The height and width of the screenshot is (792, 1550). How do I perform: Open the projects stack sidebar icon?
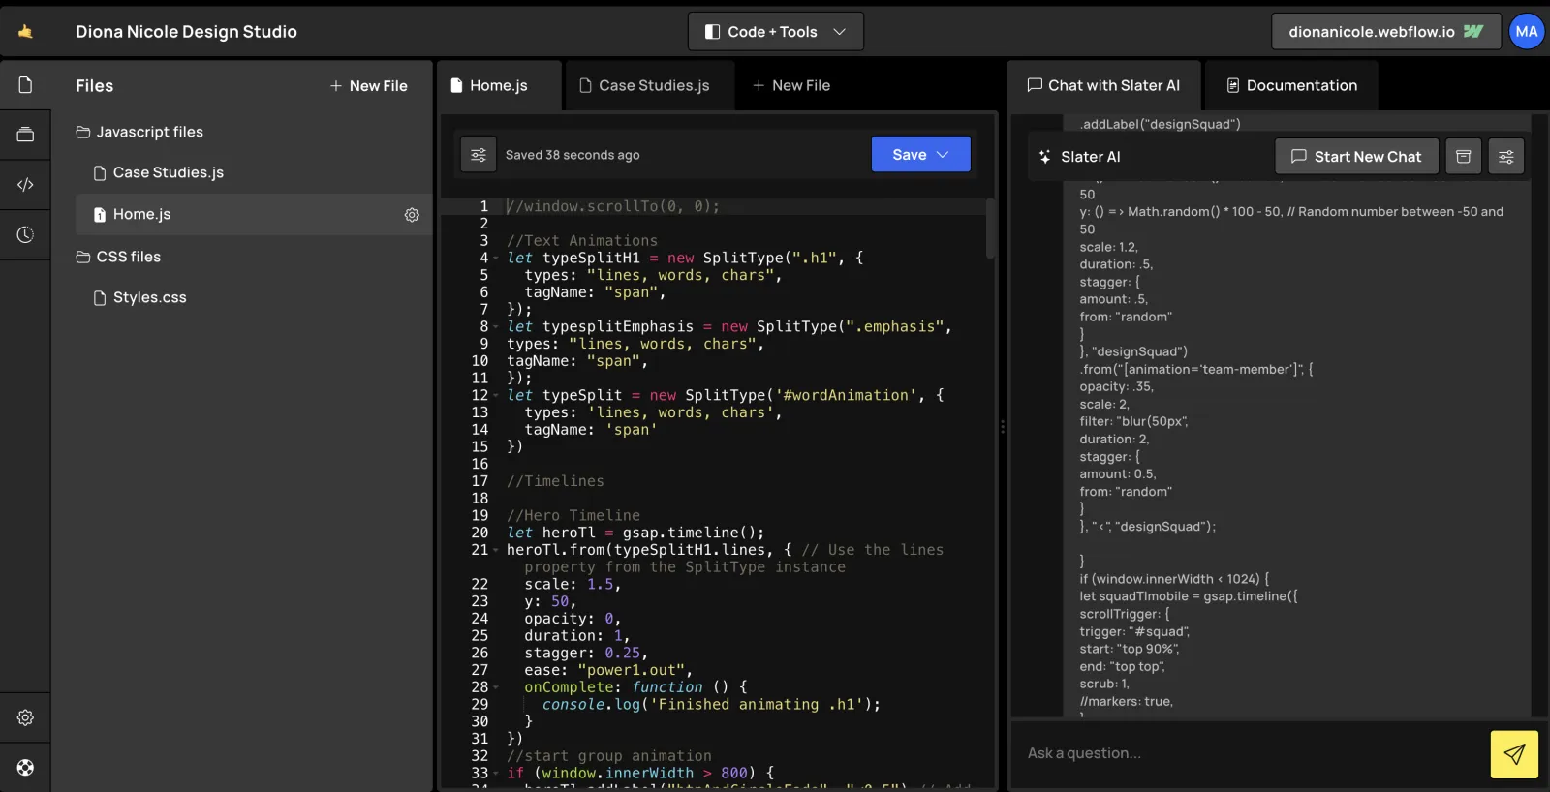click(x=25, y=135)
